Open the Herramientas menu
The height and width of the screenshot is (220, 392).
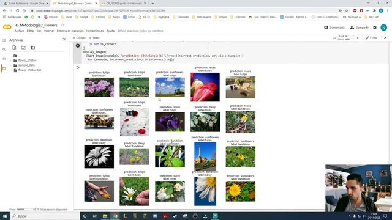point(95,31)
